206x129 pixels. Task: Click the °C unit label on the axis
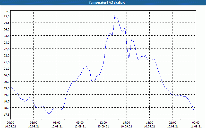(8, 12)
